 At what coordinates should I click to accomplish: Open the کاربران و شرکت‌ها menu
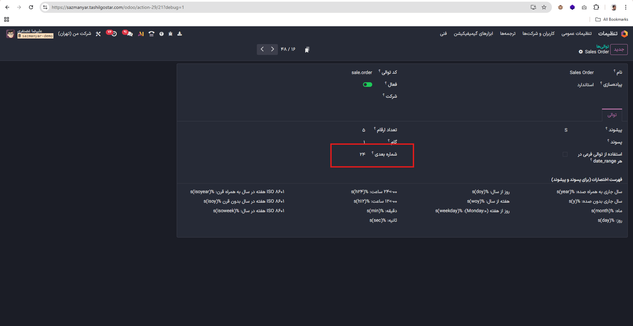click(x=538, y=34)
